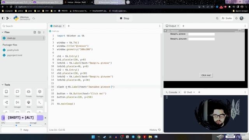Collapse the Files section

pos(3,32)
